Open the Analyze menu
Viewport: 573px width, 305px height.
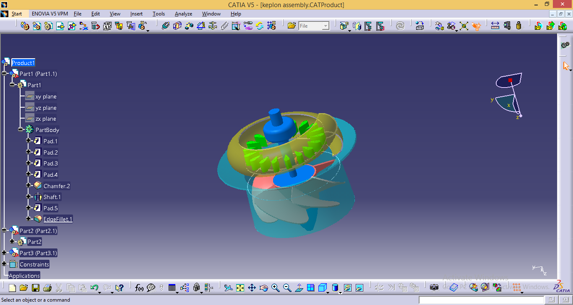183,14
